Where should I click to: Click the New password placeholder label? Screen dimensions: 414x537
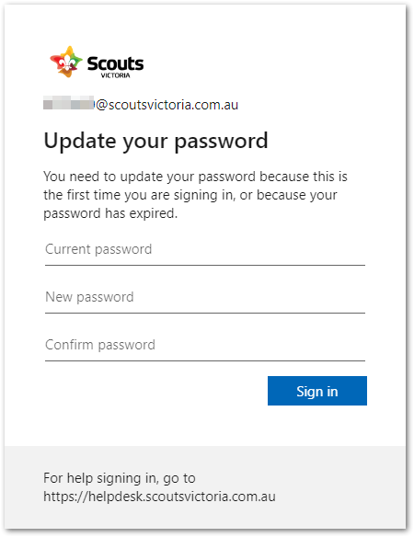[89, 297]
